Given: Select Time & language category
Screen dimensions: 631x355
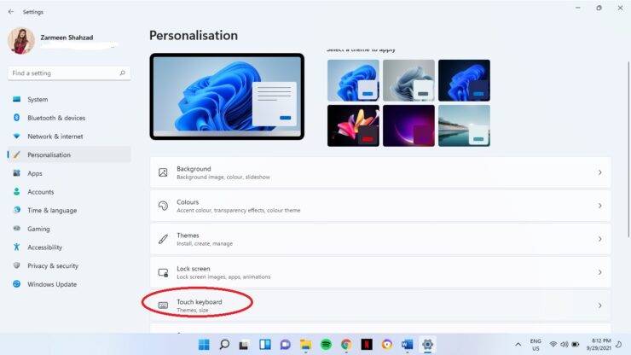Looking at the screenshot, I should 51,211.
